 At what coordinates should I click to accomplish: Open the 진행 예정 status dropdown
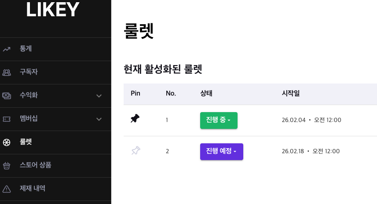221,152
